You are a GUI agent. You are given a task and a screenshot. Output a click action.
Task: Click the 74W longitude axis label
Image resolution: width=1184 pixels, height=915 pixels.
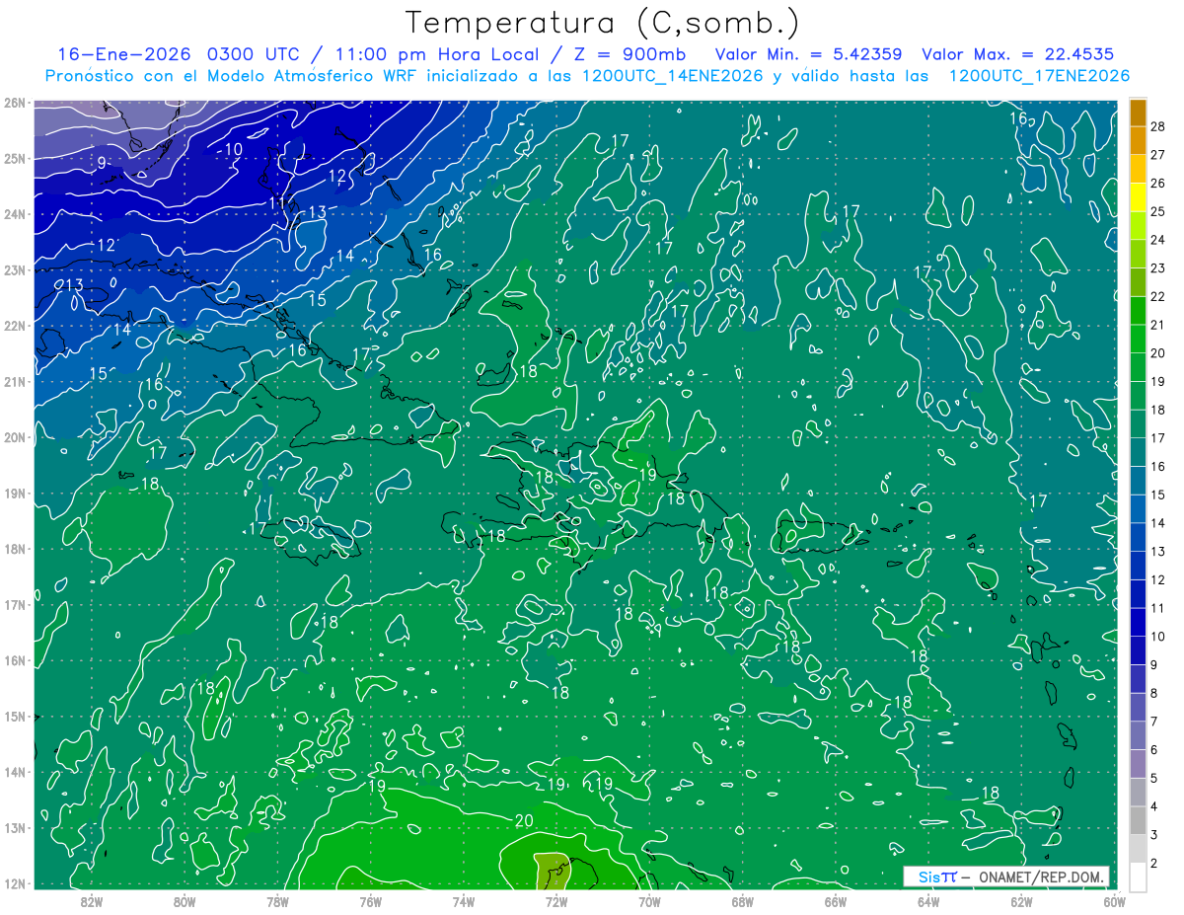pos(463,900)
